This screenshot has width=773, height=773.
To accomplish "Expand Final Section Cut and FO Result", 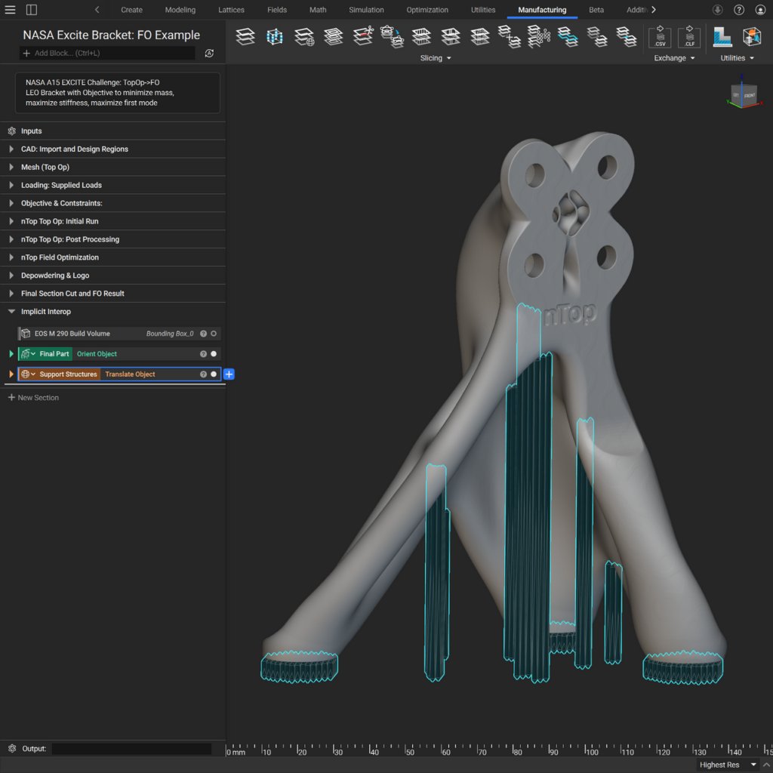I will (11, 294).
